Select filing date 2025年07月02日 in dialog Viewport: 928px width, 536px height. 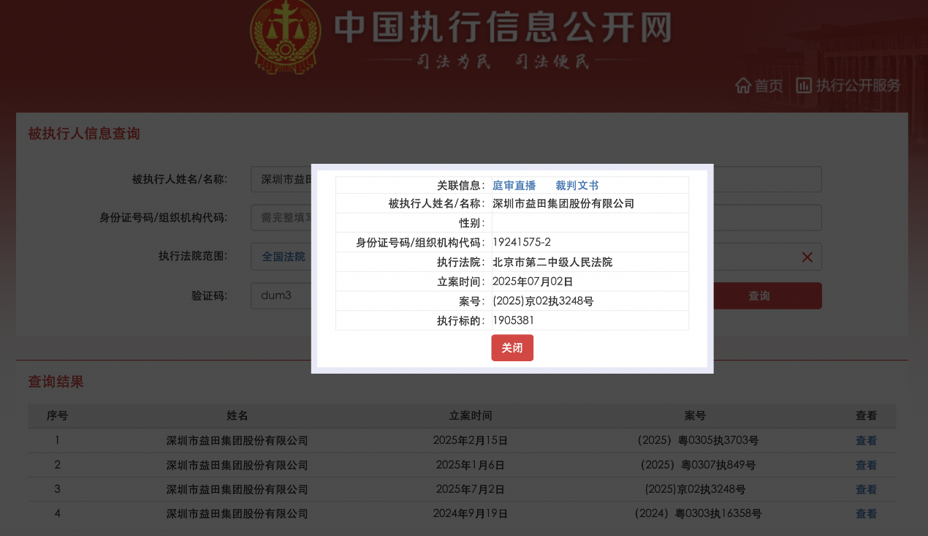point(533,282)
